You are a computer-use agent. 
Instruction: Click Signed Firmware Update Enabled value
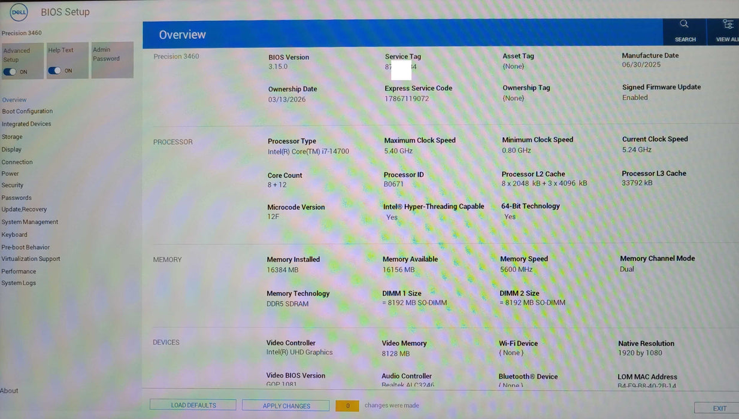pos(635,98)
